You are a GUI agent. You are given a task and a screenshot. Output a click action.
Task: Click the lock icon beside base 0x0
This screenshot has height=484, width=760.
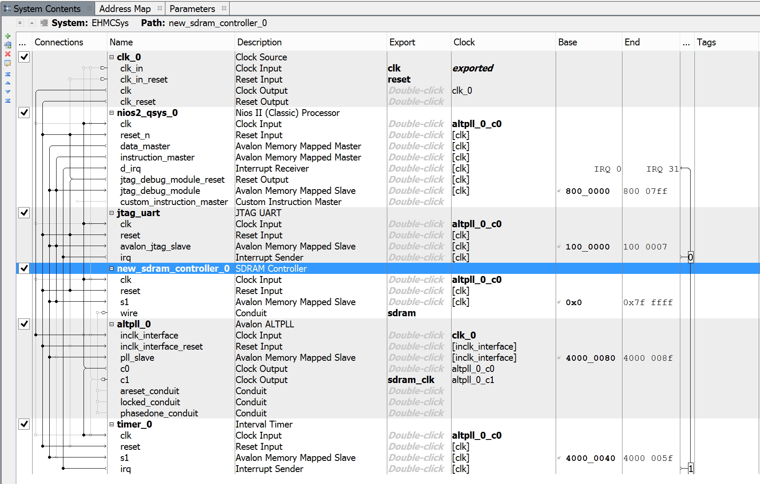559,302
